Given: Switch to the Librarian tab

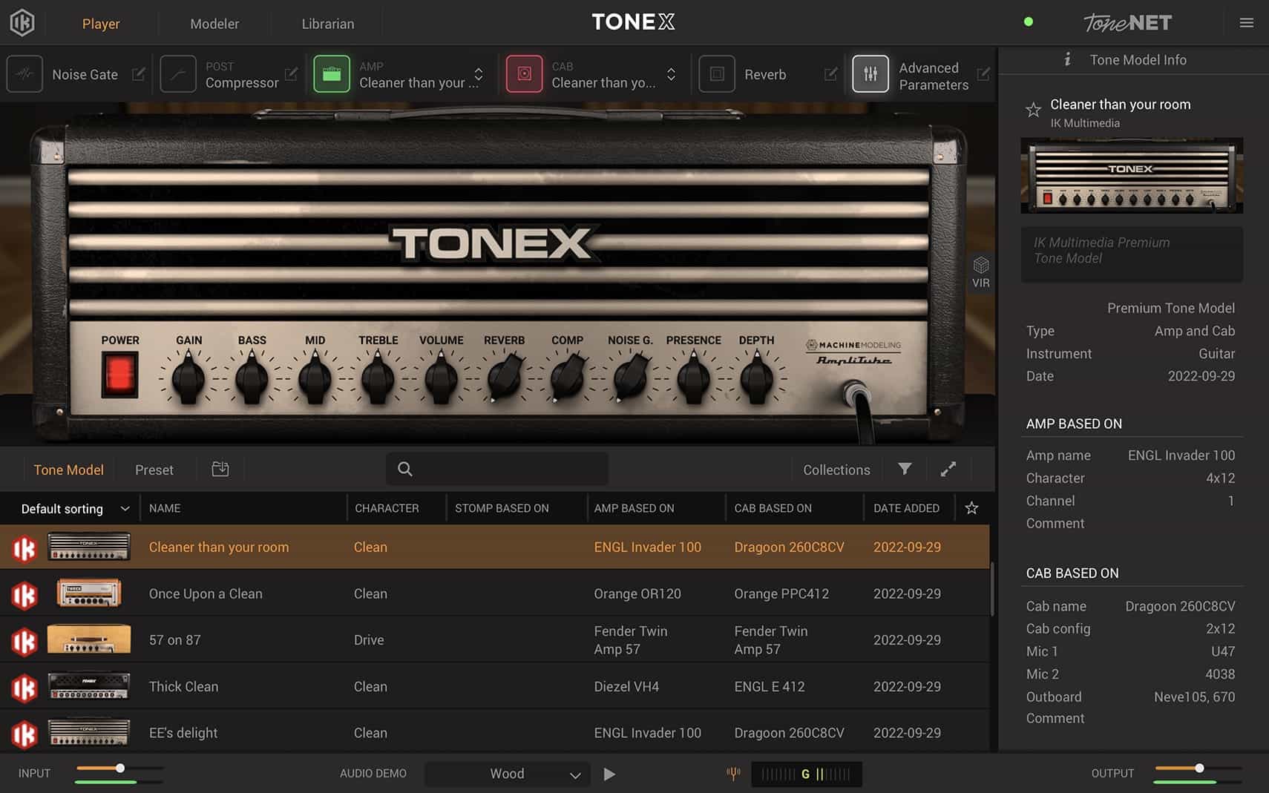Looking at the screenshot, I should coord(328,24).
